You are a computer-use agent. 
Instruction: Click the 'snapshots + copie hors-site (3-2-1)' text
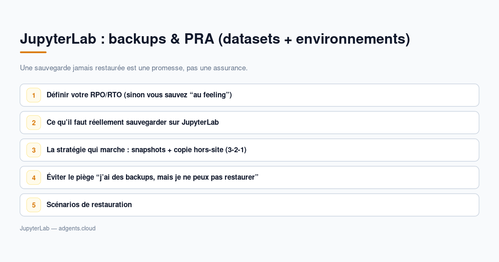point(189,150)
